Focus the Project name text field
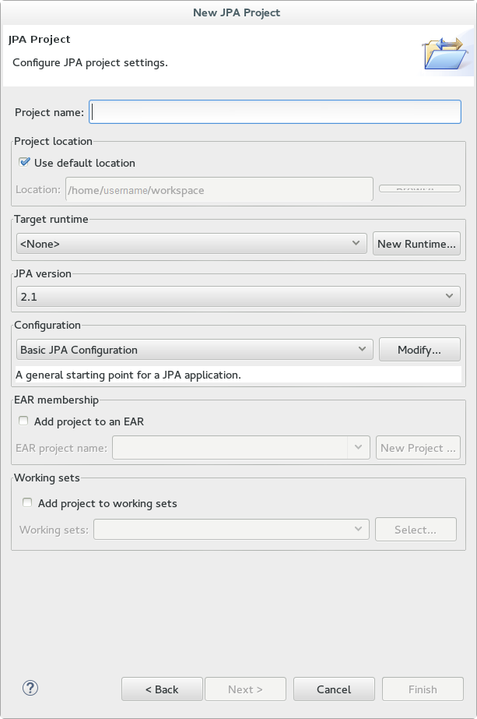477x719 pixels. [275, 112]
